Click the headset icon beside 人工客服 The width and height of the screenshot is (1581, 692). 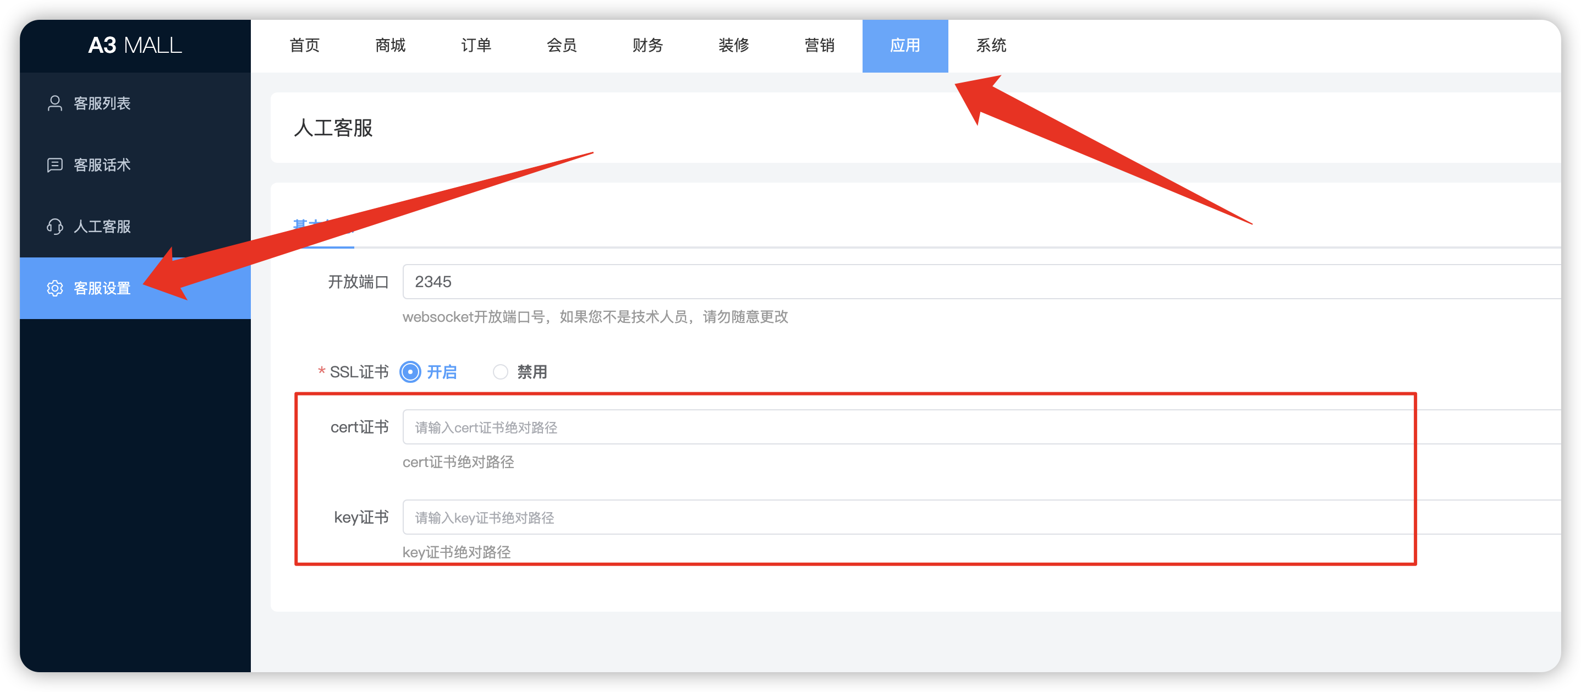pos(54,227)
